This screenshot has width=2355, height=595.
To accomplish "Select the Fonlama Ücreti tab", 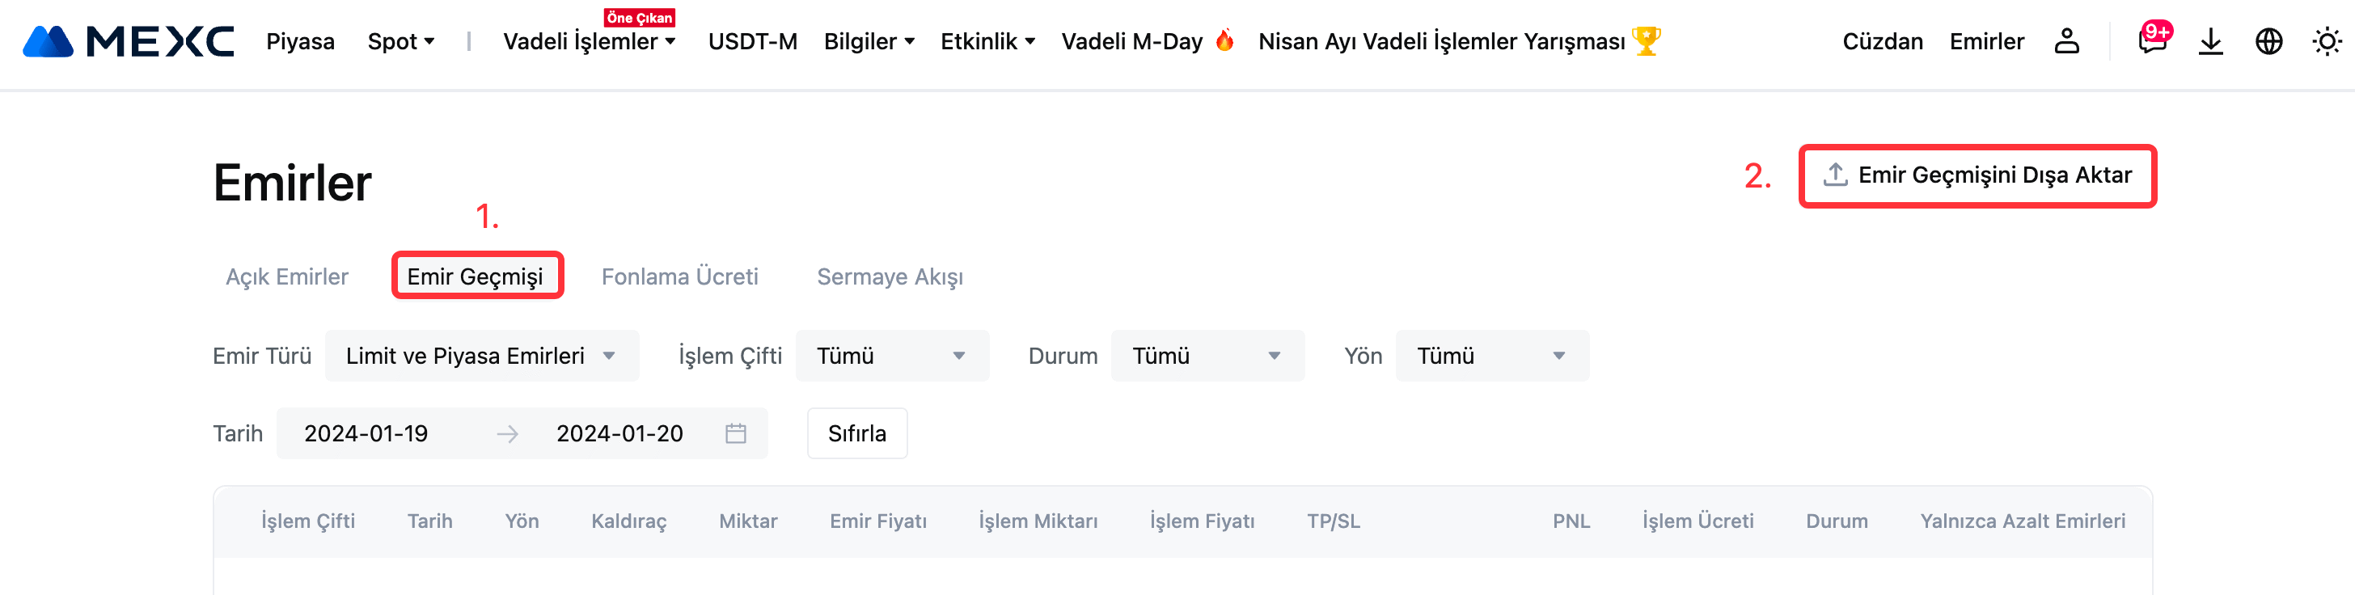I will tap(679, 277).
